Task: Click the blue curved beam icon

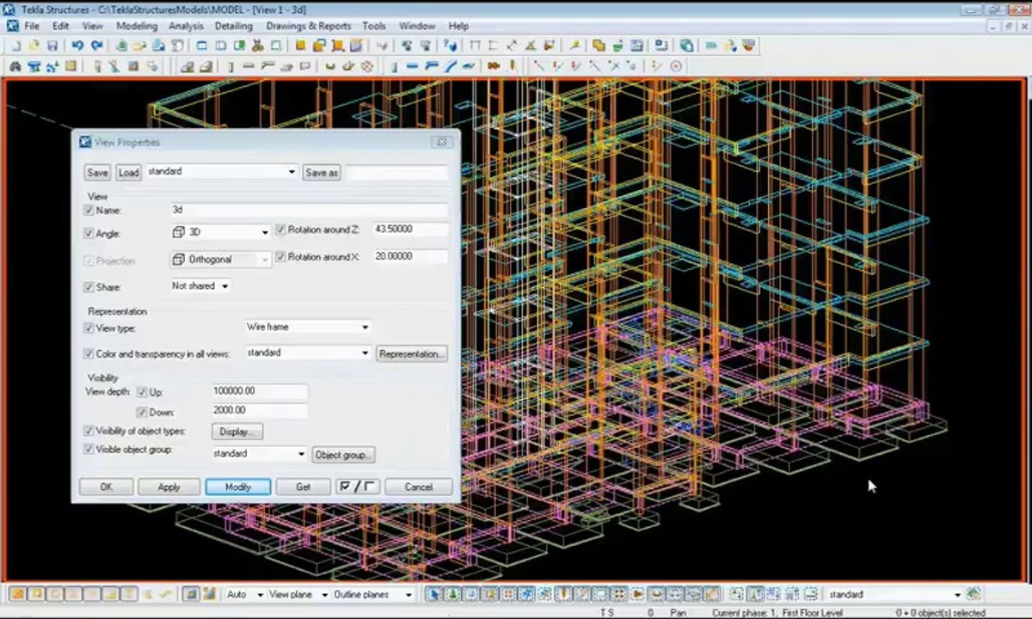Action: (450, 65)
